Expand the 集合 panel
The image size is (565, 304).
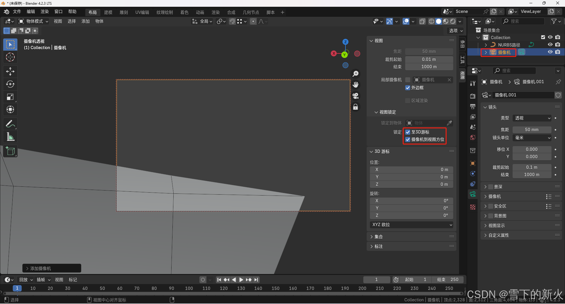tap(371, 237)
